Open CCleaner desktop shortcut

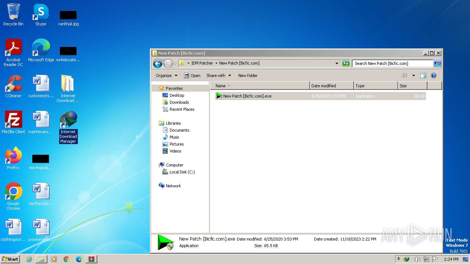(x=13, y=87)
